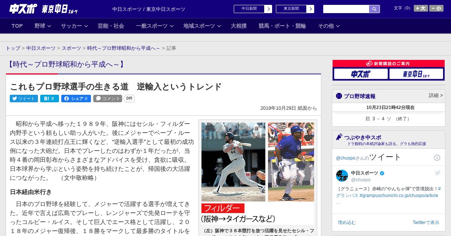Go to スポーツ breadcrumb link

coord(71,48)
